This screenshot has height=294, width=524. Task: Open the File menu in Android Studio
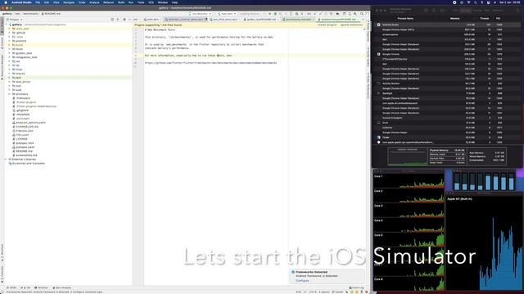[x=38, y=2]
